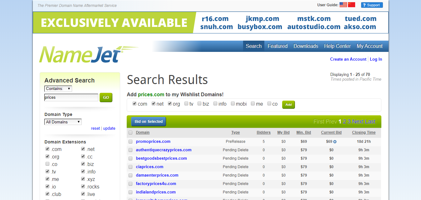Click the US flag user guide icon
The height and width of the screenshot is (200, 421).
343,5
